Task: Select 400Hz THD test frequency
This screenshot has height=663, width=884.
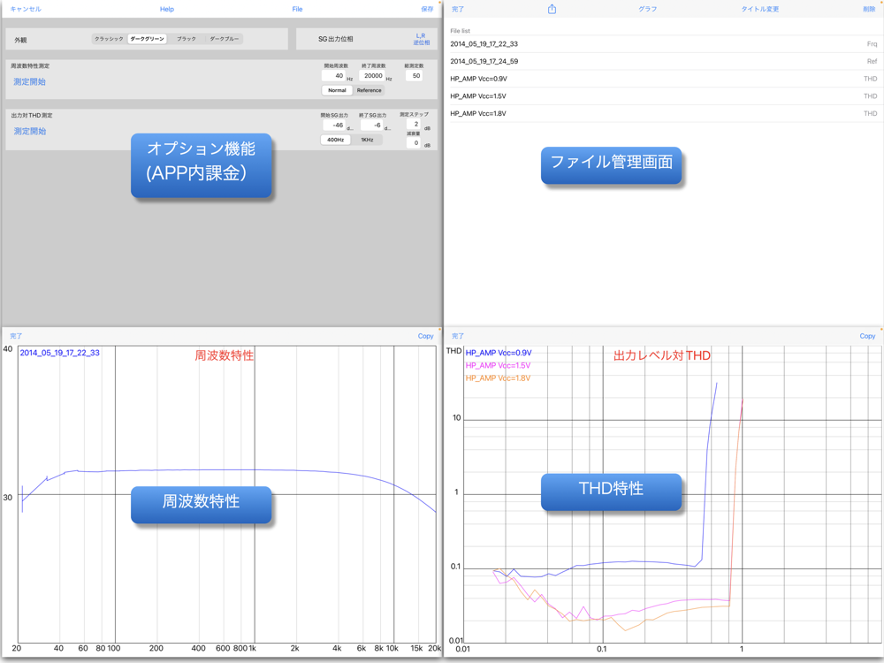Action: (x=335, y=140)
